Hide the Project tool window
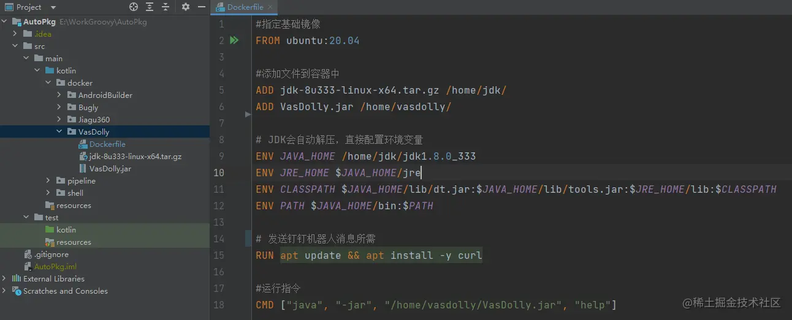 (202, 7)
